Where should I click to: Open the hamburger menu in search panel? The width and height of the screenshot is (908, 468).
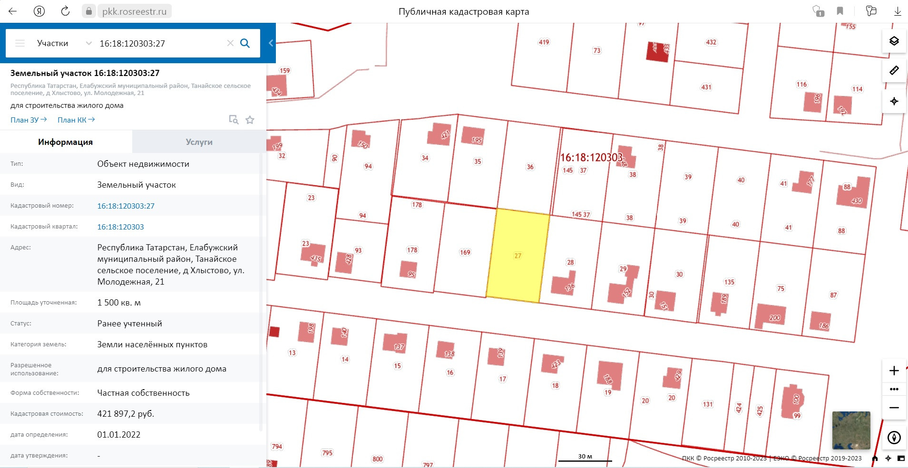20,43
